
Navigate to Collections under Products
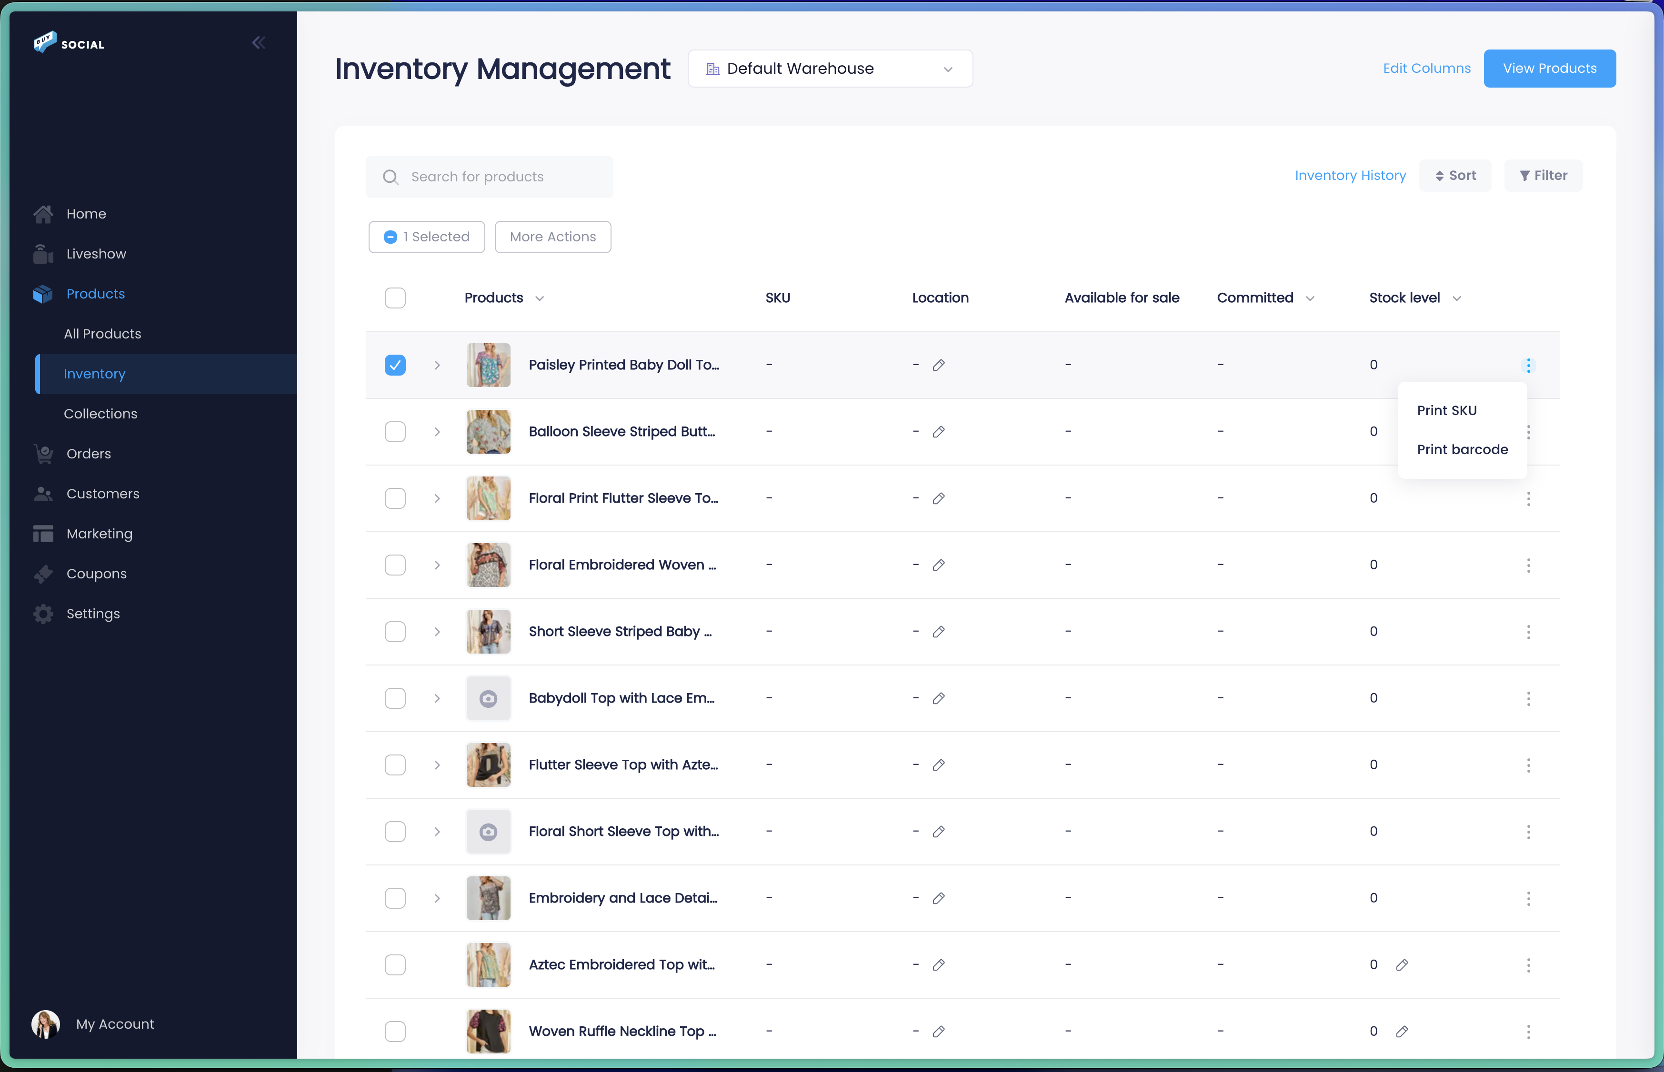tap(100, 413)
